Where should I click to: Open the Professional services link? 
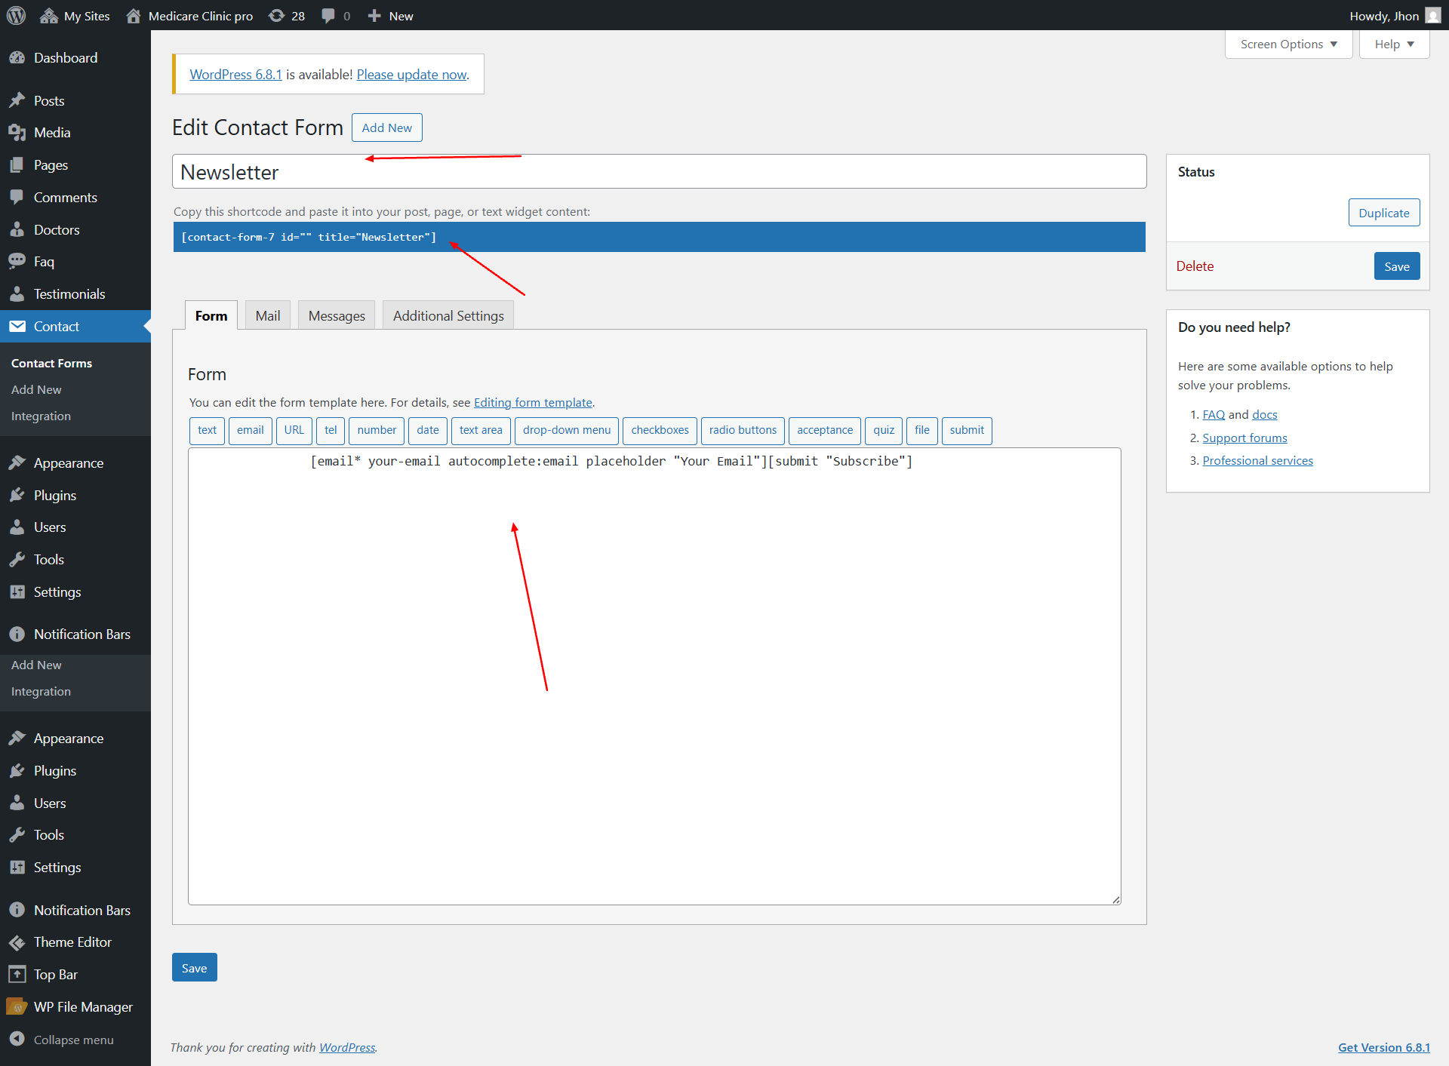click(1257, 461)
